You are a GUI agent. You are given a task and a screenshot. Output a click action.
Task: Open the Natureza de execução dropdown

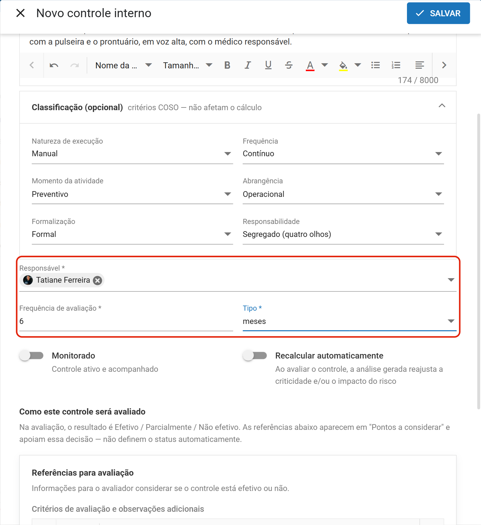(x=132, y=154)
